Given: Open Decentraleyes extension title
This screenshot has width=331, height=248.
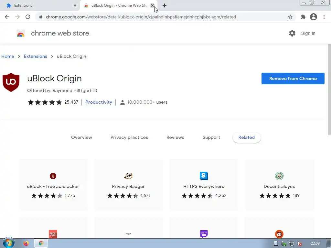Looking at the screenshot, I should click(x=279, y=186).
